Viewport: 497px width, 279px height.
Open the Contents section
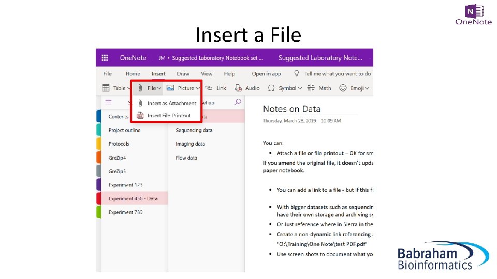point(118,116)
